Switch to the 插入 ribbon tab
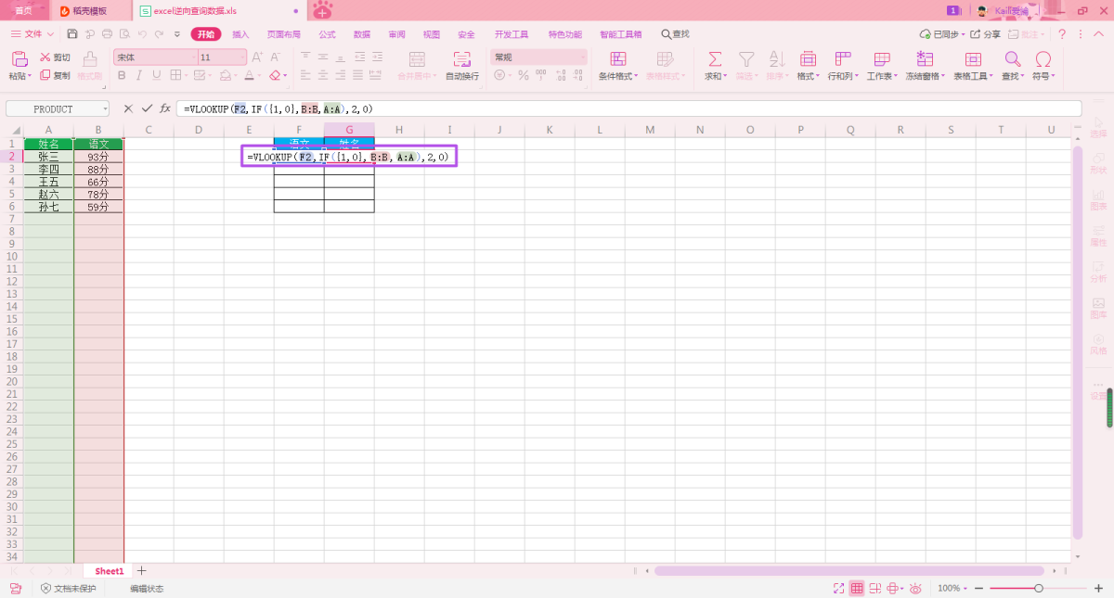Screen dimensions: 1114x598 (x=240, y=34)
